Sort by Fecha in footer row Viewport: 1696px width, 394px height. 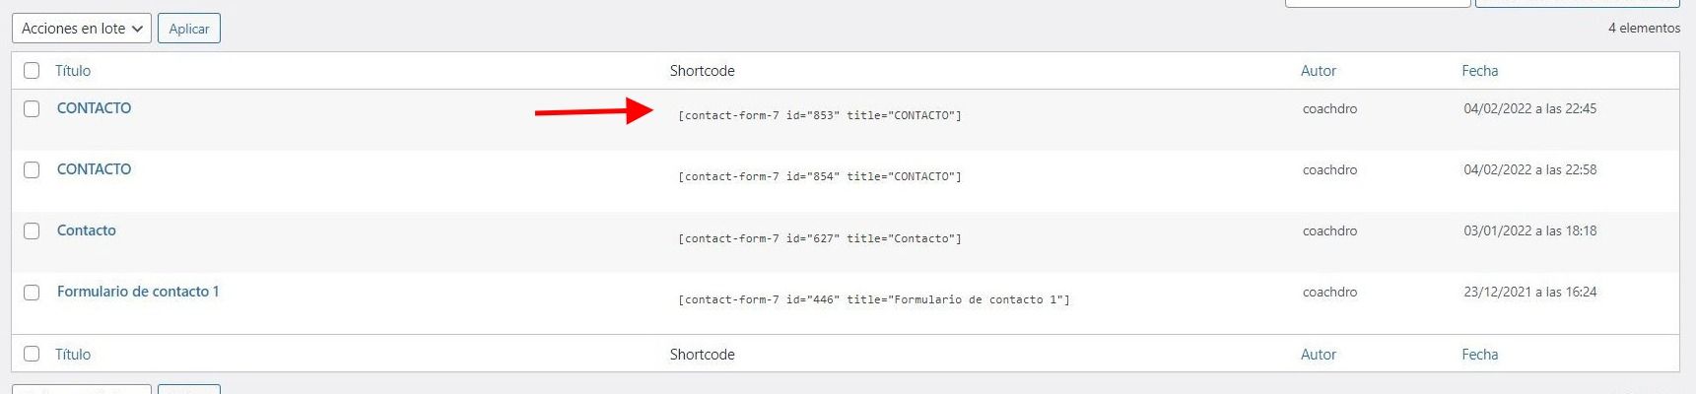tap(1480, 355)
